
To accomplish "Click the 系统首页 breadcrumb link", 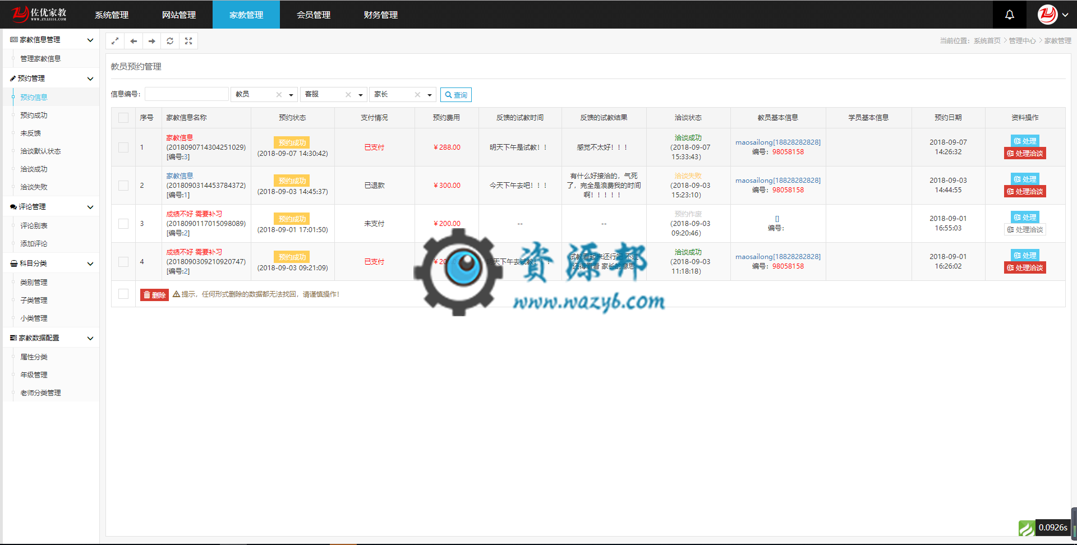I will pos(987,41).
